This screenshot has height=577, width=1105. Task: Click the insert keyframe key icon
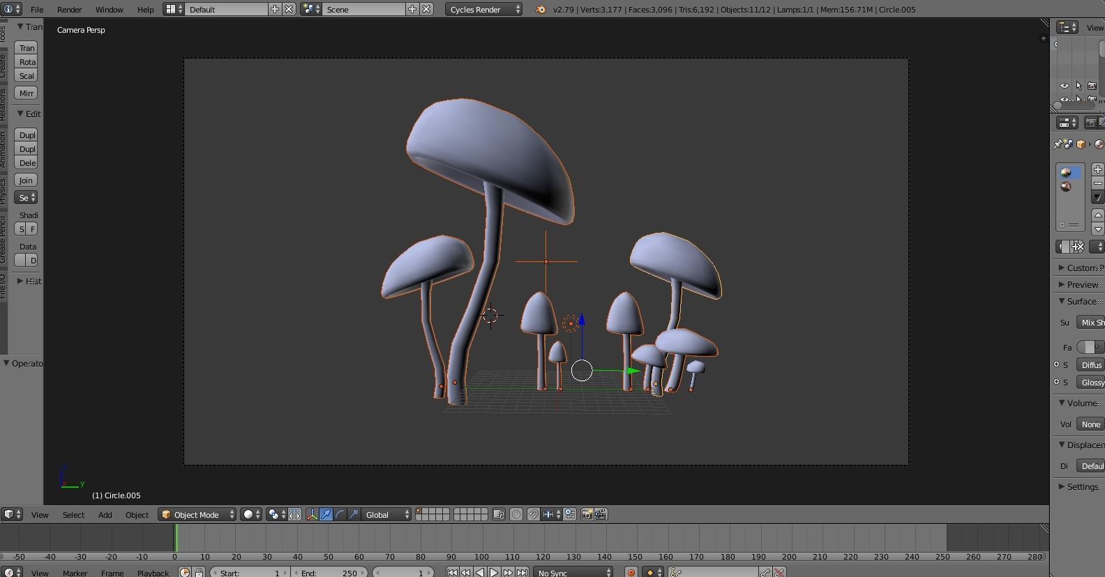pyautogui.click(x=765, y=572)
